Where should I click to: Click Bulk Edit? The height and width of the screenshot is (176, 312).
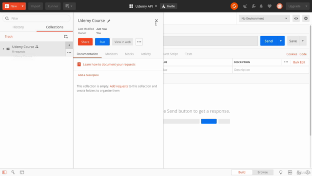click(x=299, y=62)
